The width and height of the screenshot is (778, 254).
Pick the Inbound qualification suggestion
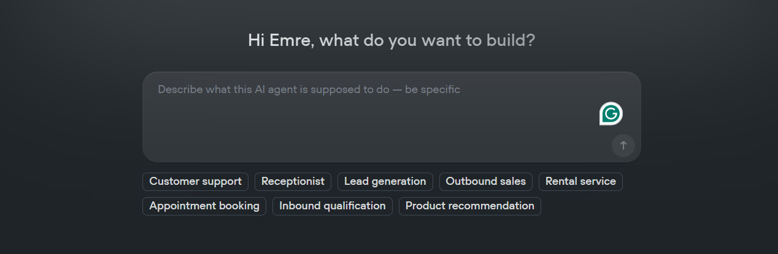[x=332, y=206]
